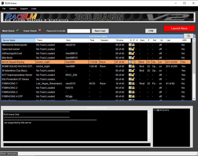Screen dimensions: 198x156
Task: Click the open padlock in Billy Bobs row
Action: click(134, 58)
